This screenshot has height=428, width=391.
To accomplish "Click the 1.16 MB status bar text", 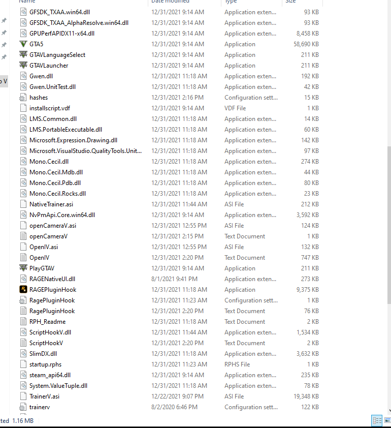I will click(x=23, y=421).
